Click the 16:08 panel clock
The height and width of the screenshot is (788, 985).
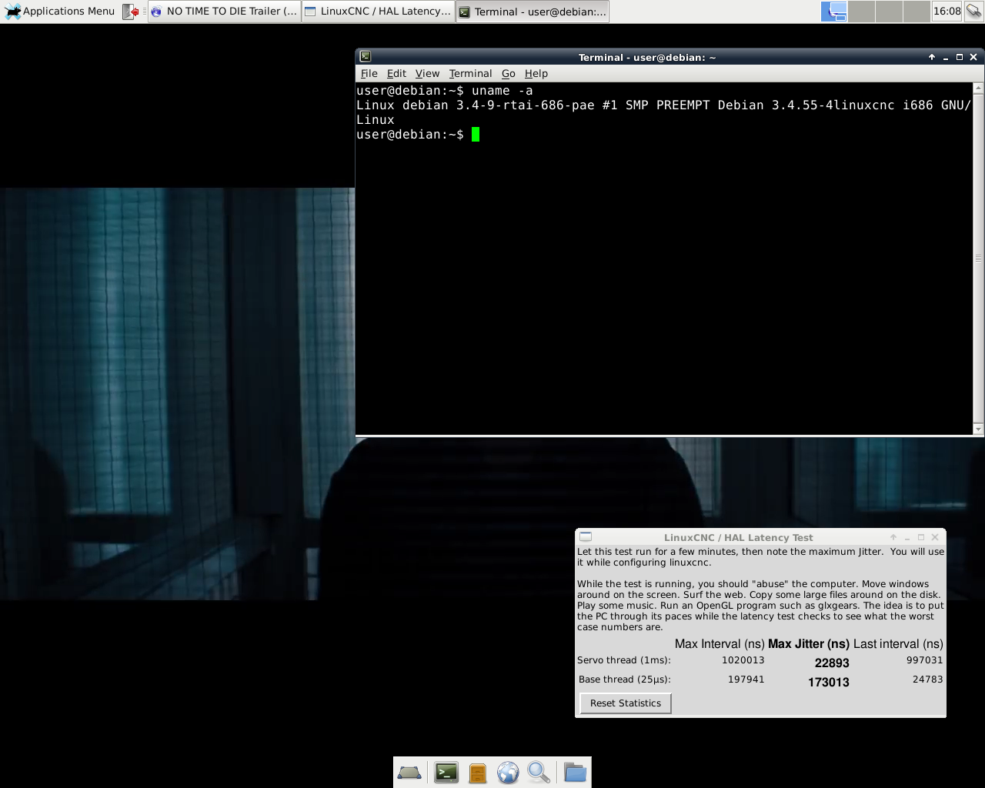tap(947, 12)
